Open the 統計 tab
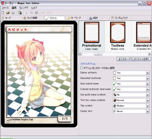Image resolution: width=152 pixels, height=139 pixels. tap(99, 18)
